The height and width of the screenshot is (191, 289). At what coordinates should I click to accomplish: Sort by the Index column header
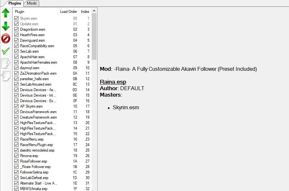click(x=85, y=12)
